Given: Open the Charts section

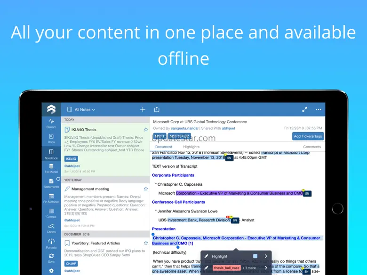Looking at the screenshot, I should (51, 228).
